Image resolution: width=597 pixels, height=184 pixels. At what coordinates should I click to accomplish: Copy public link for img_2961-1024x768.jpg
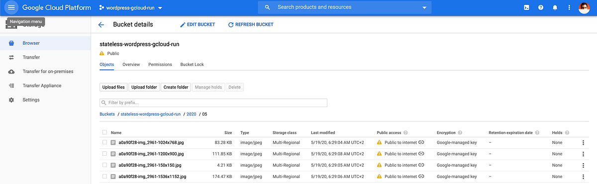[421, 142]
